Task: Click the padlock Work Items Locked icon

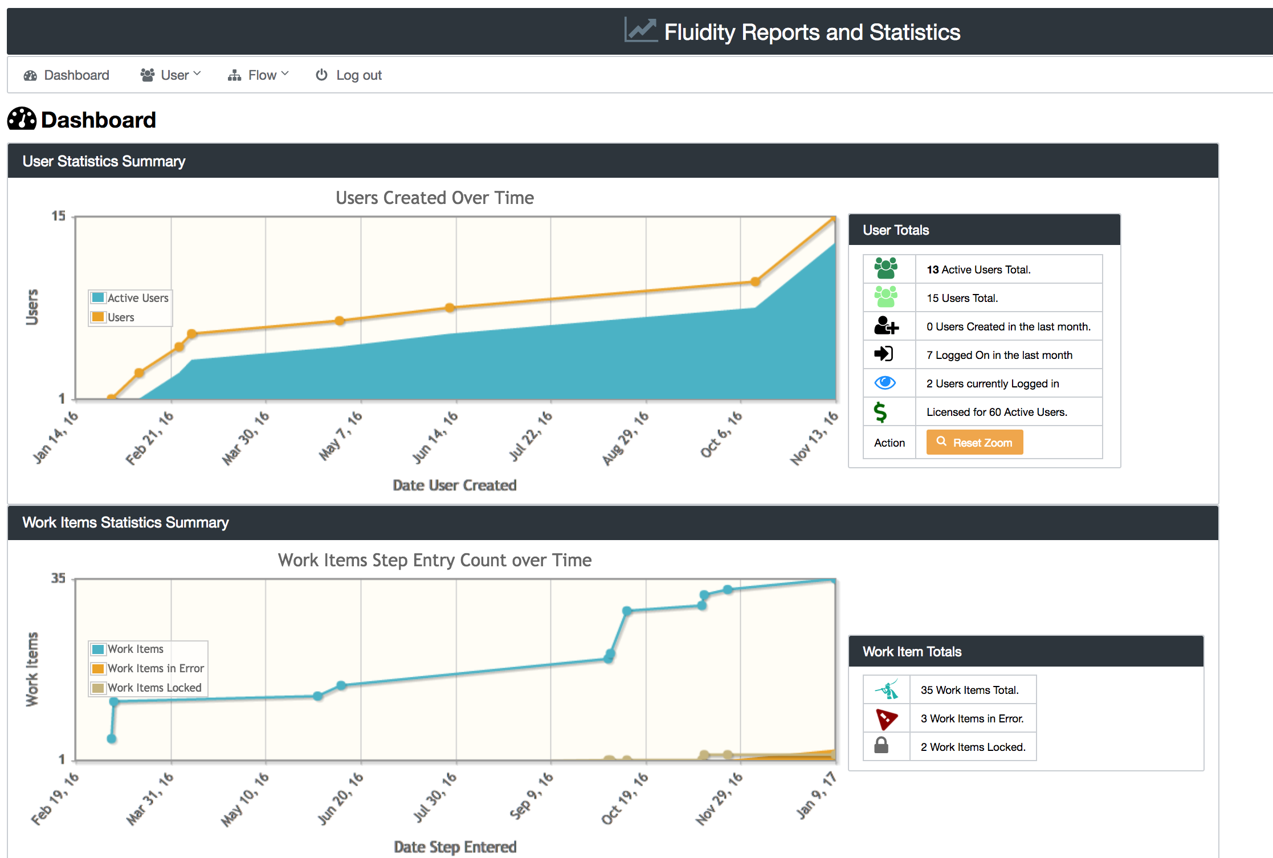Action: [881, 746]
